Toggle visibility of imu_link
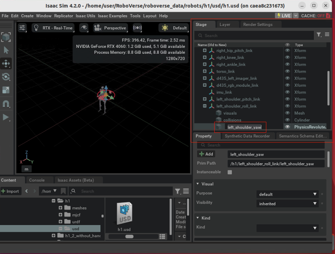This screenshot has height=254, width=335. click(287, 92)
